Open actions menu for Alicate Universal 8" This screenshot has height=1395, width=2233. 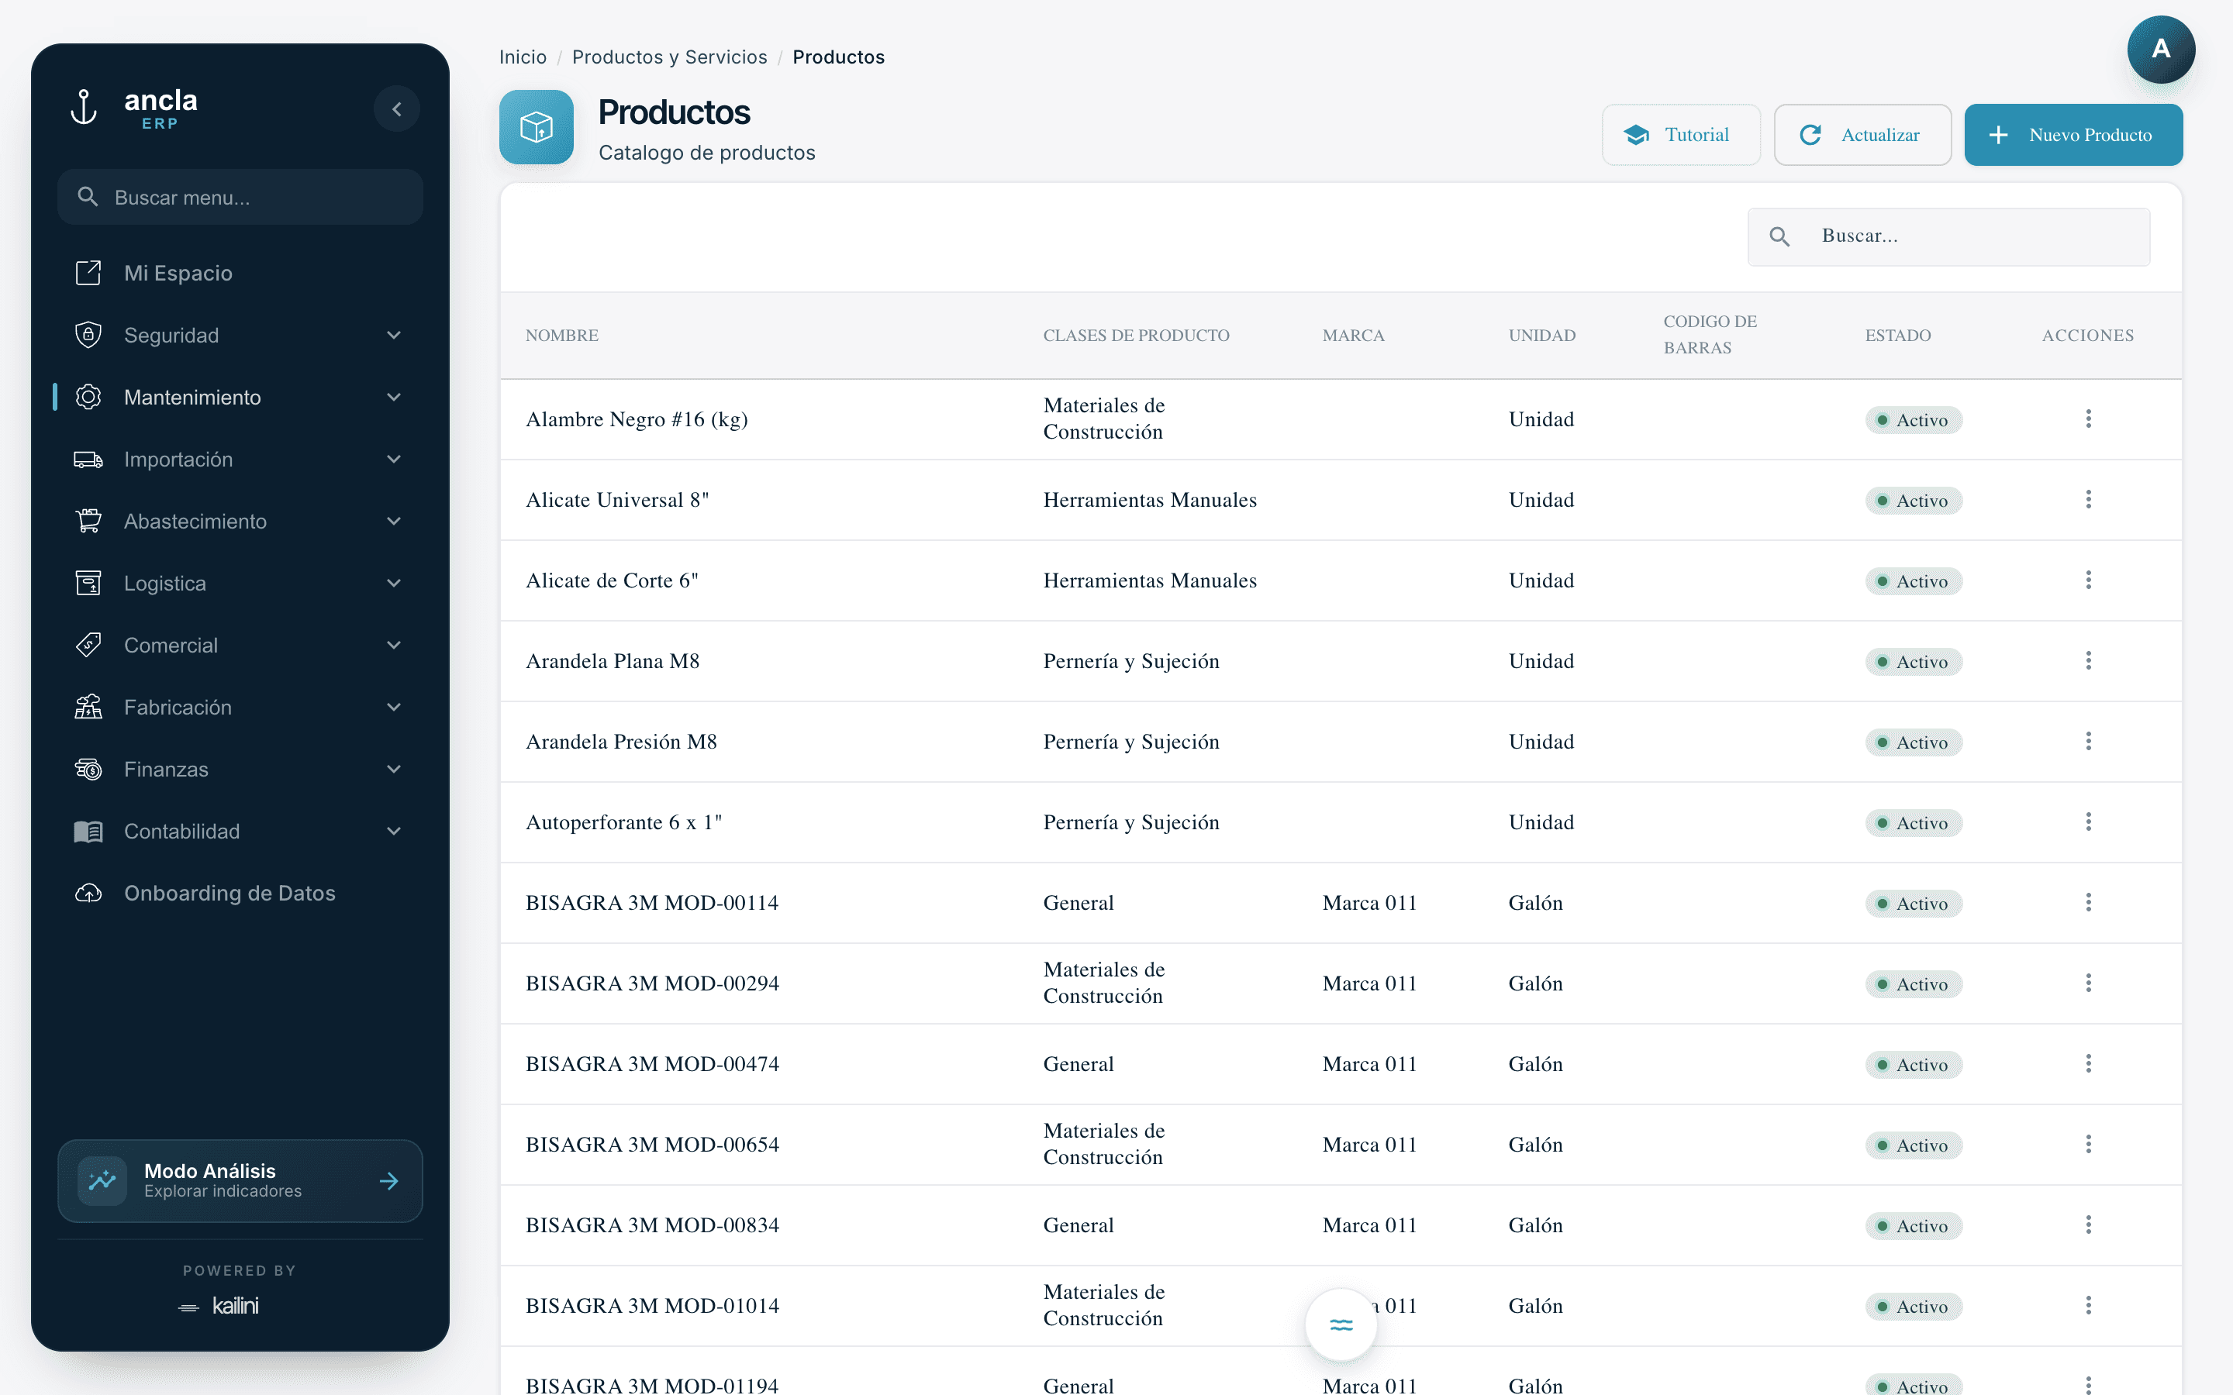point(2088,499)
